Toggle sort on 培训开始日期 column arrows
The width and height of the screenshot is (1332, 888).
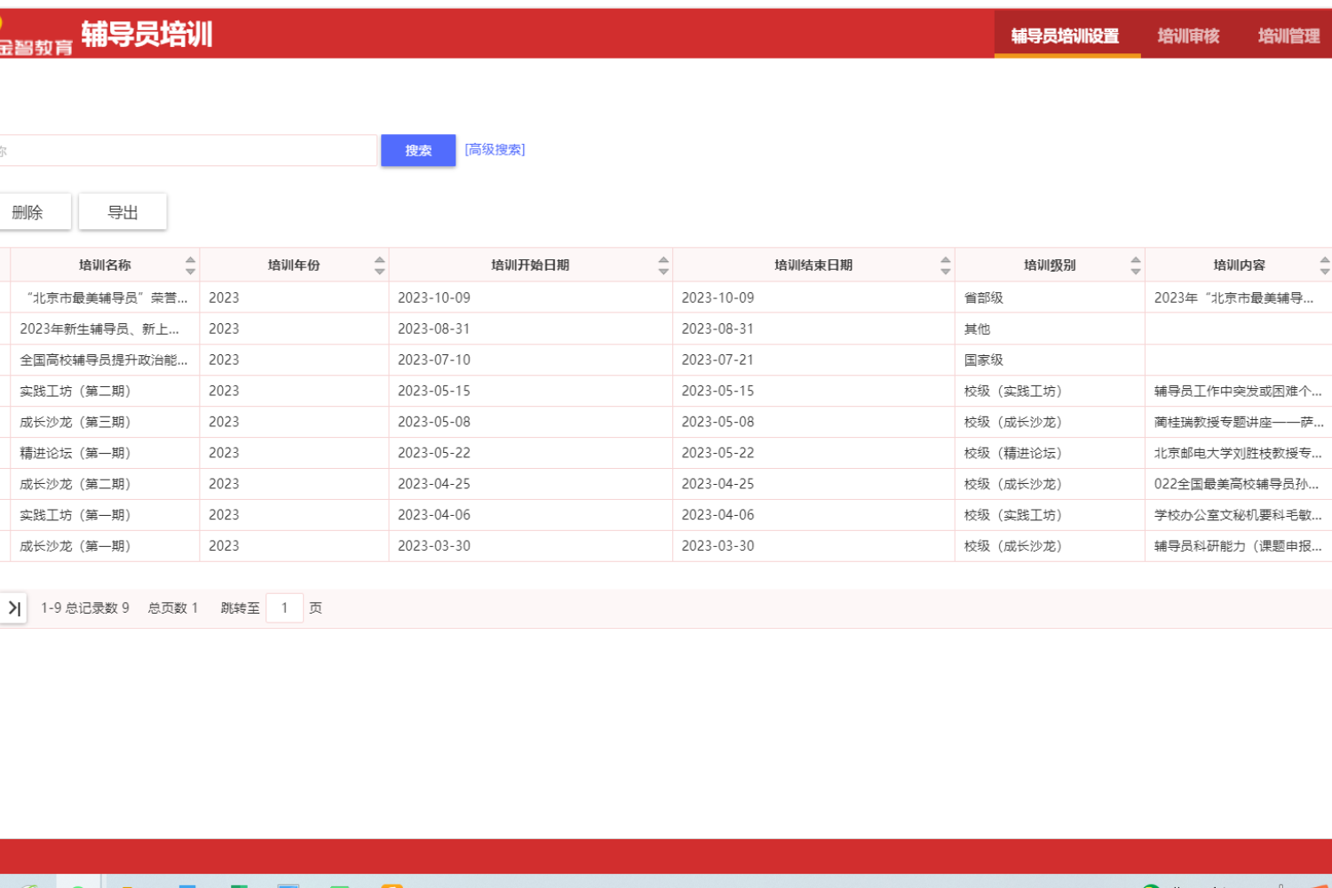[663, 266]
